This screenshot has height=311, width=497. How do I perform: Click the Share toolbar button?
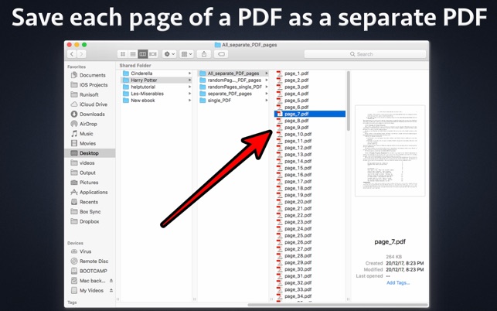click(204, 54)
